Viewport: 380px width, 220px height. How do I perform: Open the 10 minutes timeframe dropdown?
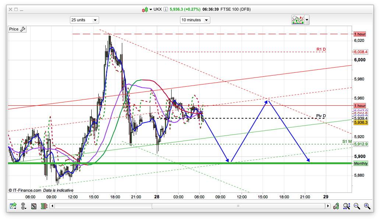point(195,20)
